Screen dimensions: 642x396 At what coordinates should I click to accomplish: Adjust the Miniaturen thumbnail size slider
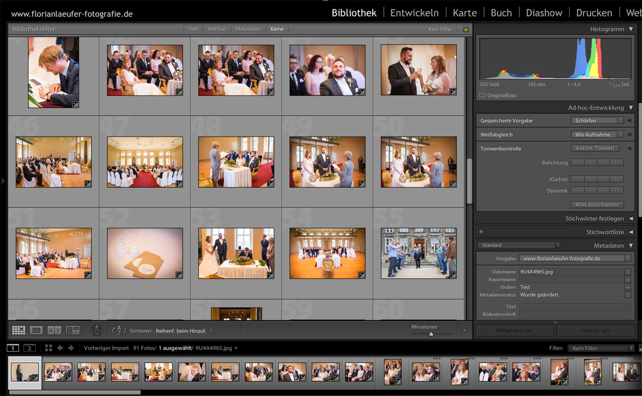[432, 334]
